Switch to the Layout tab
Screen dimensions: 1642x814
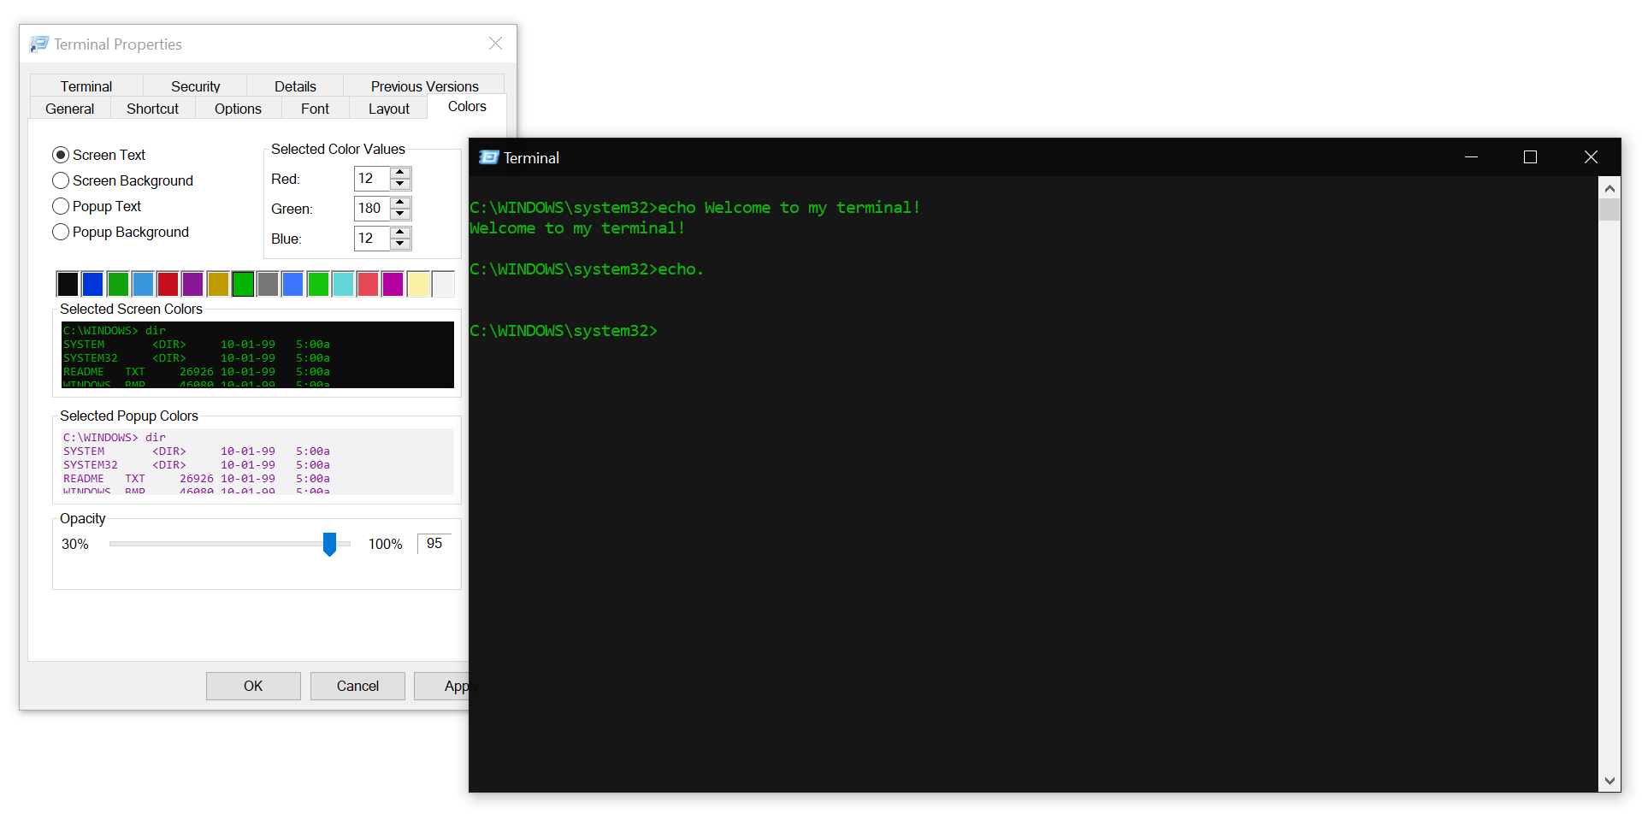pyautogui.click(x=387, y=108)
